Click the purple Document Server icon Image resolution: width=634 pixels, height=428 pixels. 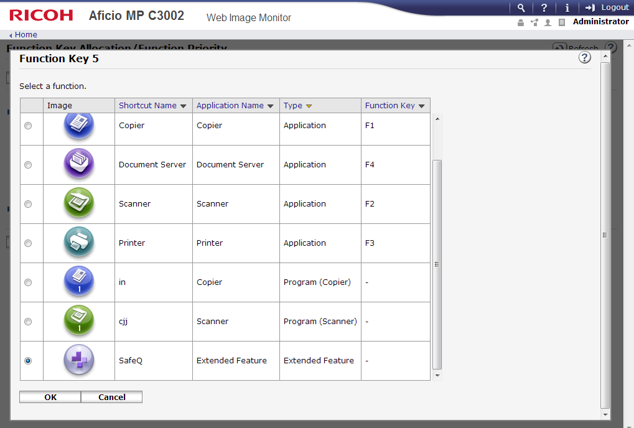pos(79,164)
